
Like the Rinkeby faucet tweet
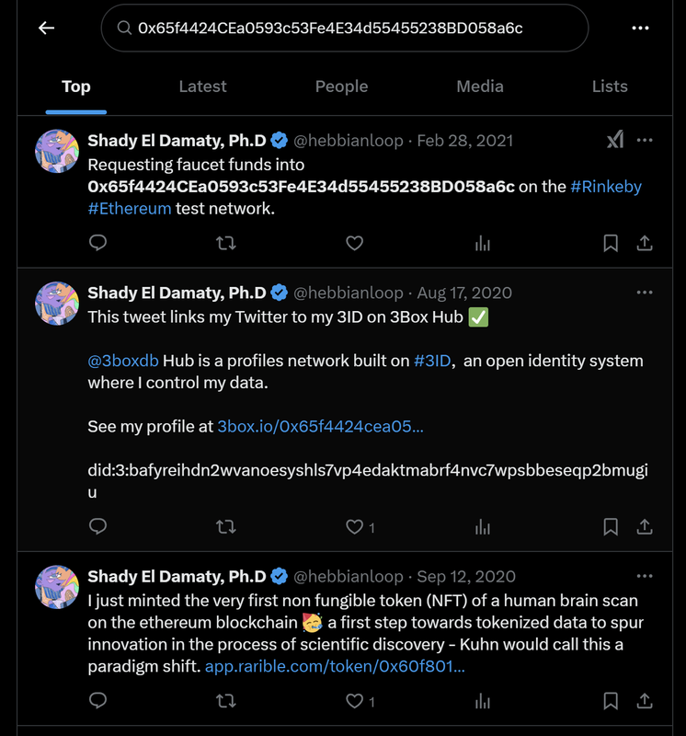tap(354, 243)
